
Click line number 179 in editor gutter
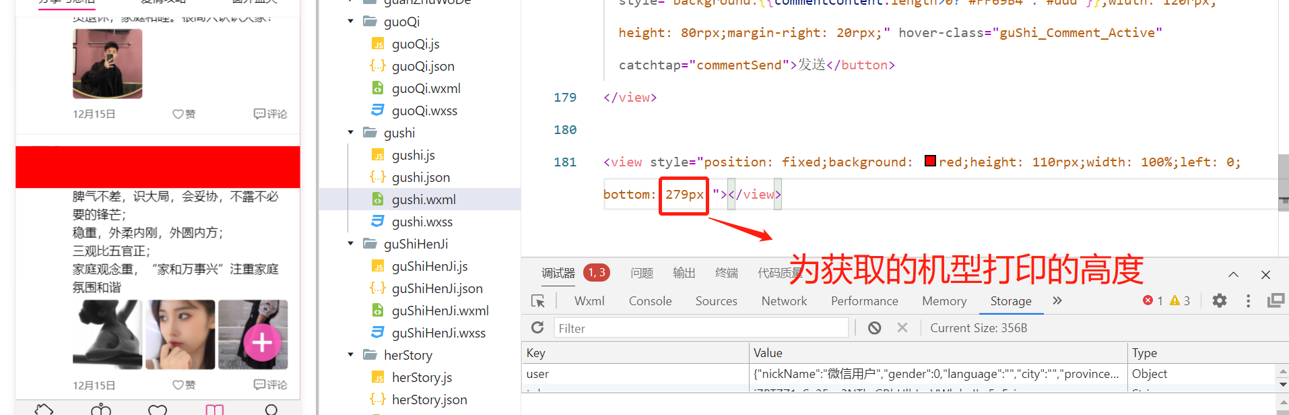(565, 97)
